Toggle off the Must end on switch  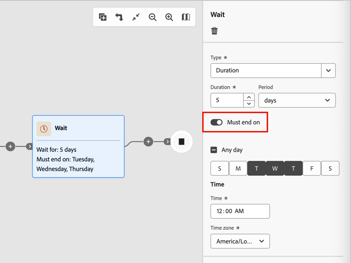coord(217,122)
